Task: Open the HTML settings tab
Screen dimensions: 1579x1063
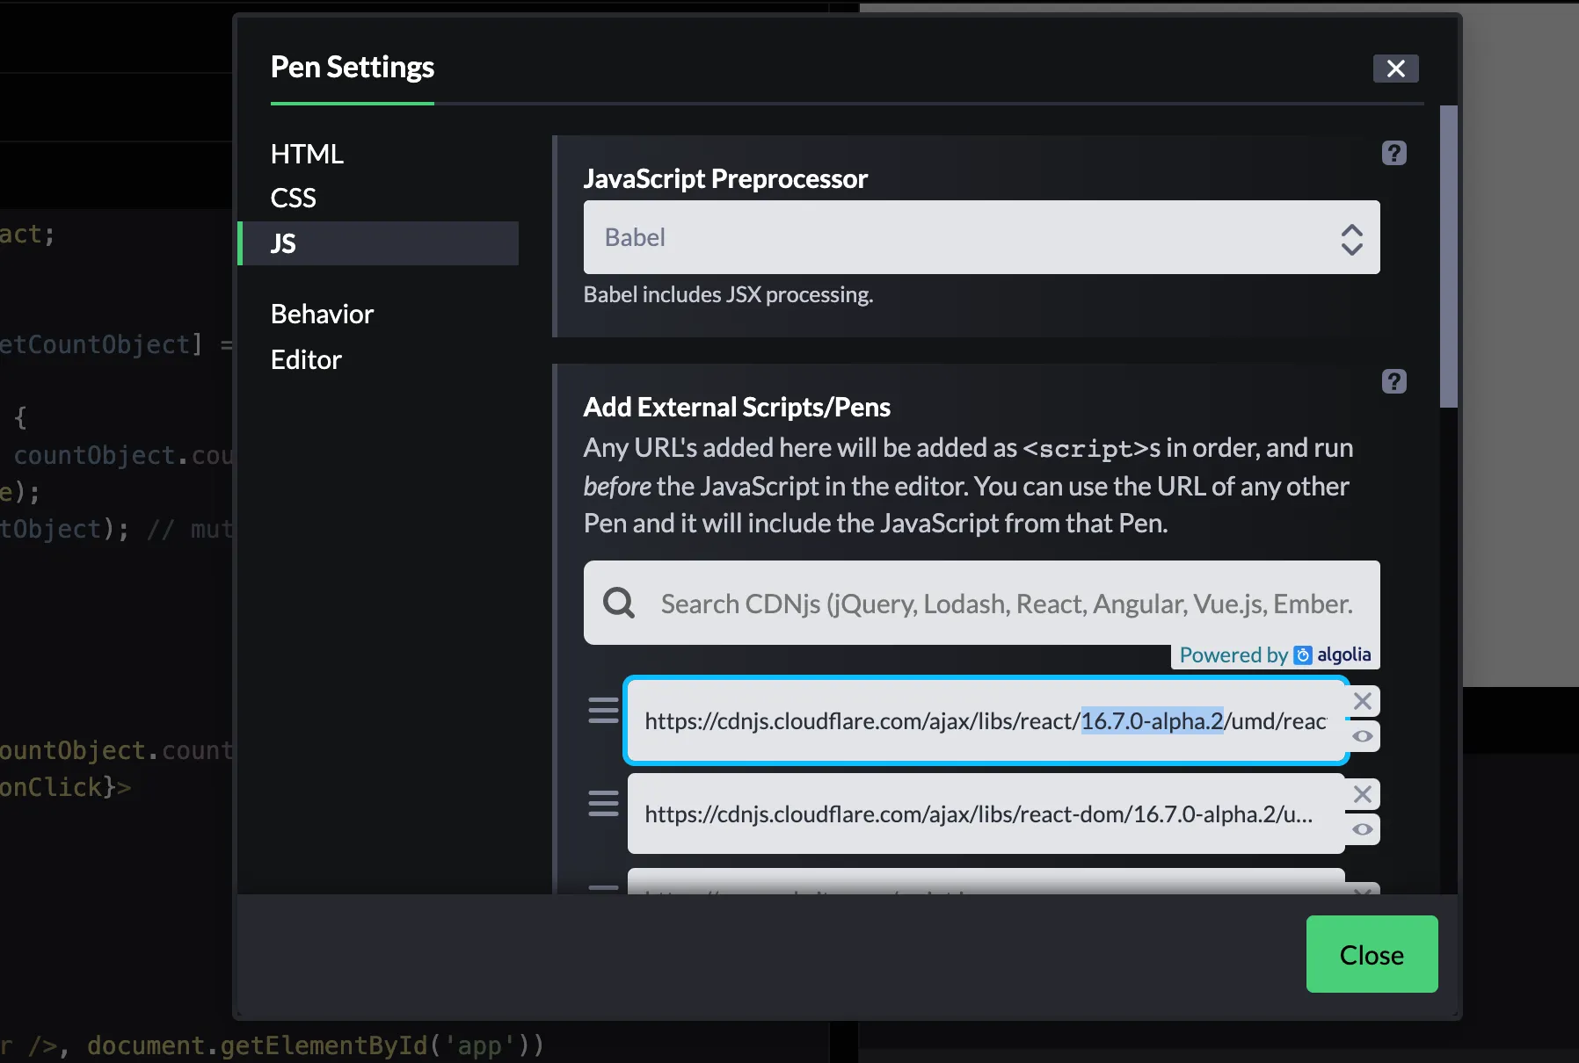Action: (x=307, y=154)
